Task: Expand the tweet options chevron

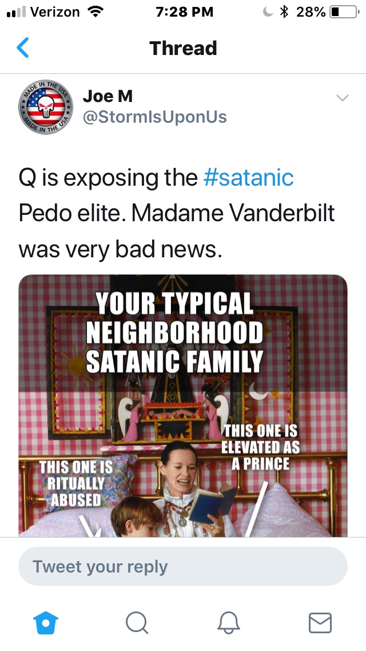Action: [342, 98]
